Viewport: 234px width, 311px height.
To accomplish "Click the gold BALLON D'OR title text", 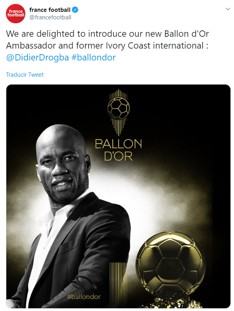I will point(118,150).
